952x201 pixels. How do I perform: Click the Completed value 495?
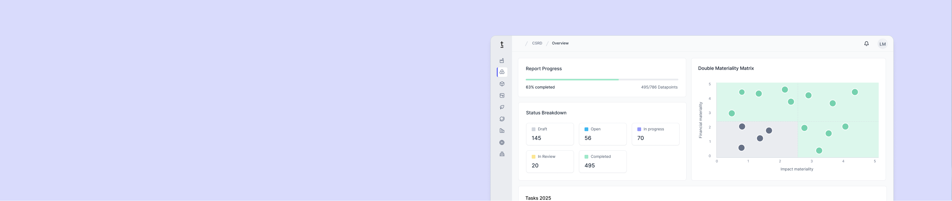pos(590,166)
